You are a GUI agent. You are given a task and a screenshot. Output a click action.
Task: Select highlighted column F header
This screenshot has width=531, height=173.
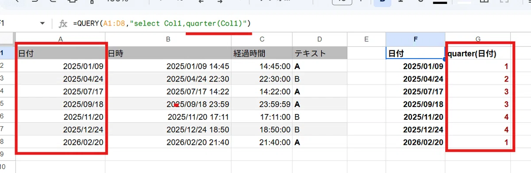click(x=416, y=39)
